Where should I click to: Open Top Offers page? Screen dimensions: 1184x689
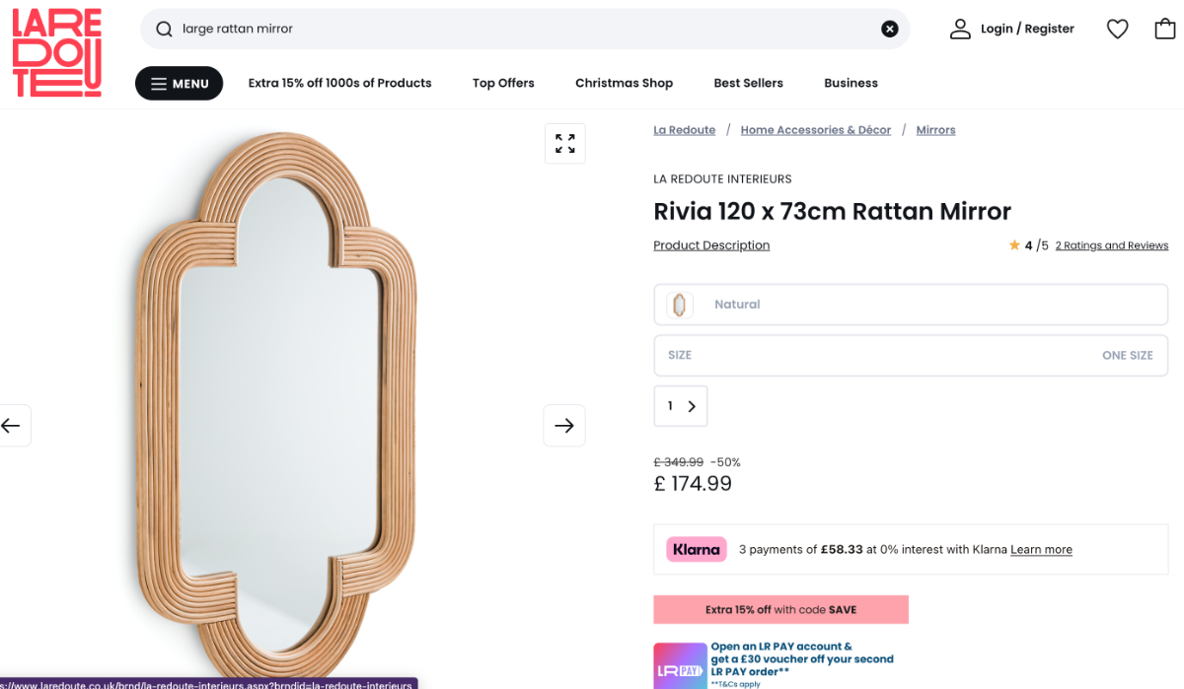(x=503, y=84)
